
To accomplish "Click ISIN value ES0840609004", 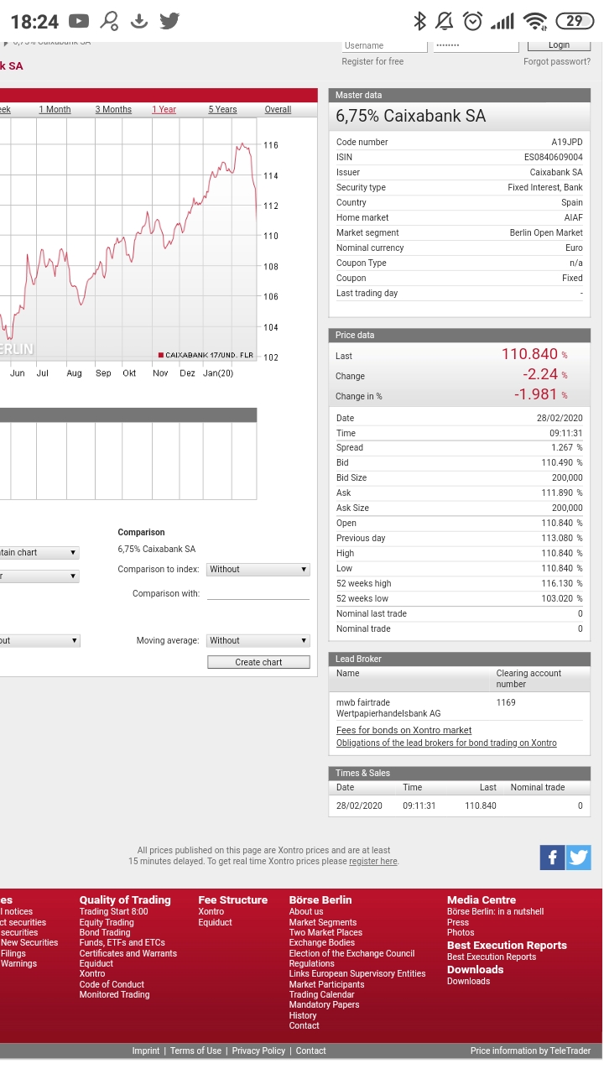I will (x=554, y=157).
